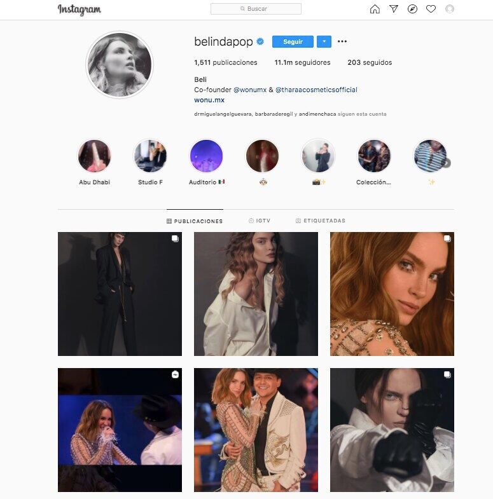Open the wonu.mx link
This screenshot has height=499, width=493.
coord(209,100)
